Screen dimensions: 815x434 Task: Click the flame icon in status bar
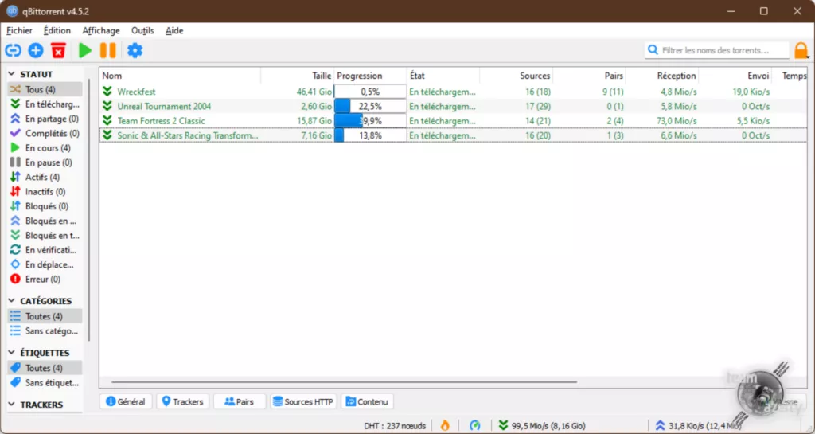coord(445,425)
